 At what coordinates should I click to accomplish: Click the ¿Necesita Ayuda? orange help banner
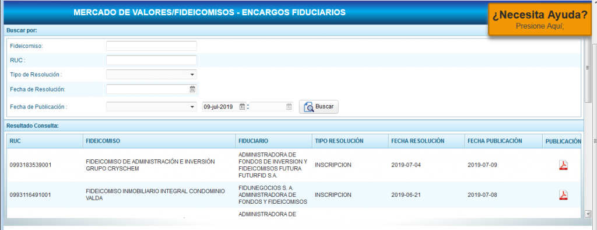click(540, 19)
